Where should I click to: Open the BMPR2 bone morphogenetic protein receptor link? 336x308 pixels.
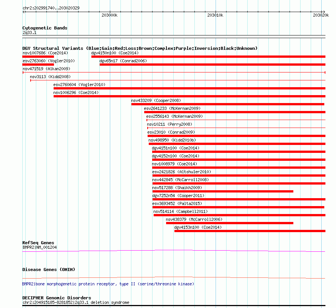(108, 284)
